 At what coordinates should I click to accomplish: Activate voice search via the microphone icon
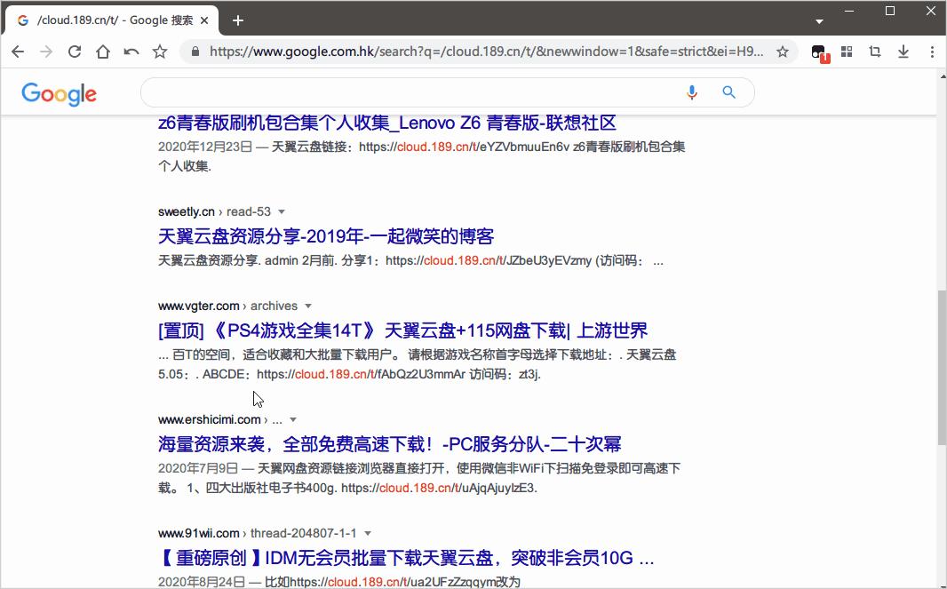tap(692, 92)
